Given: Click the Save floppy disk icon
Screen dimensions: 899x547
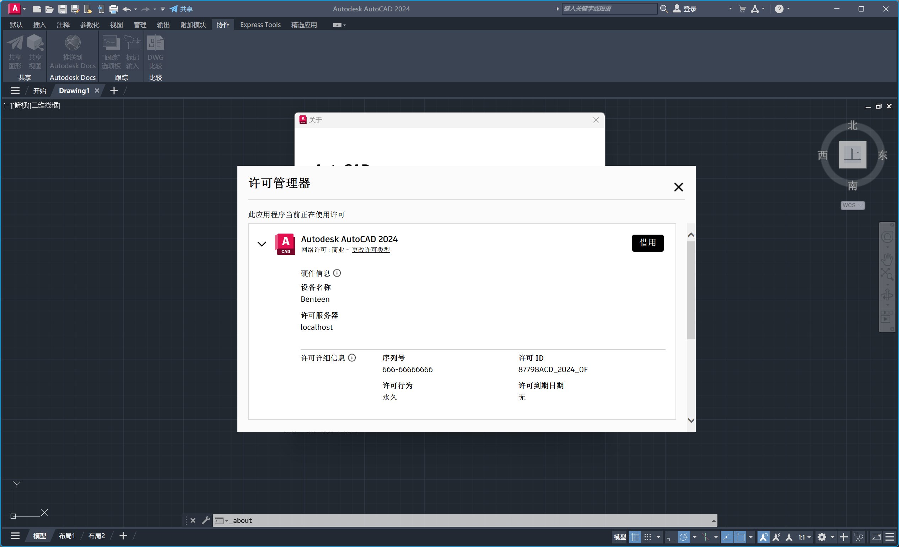Looking at the screenshot, I should pyautogui.click(x=63, y=9).
